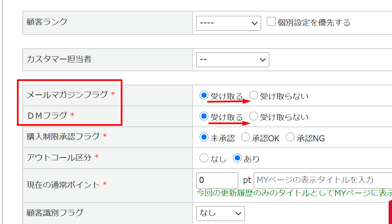Pick the 承認OK radio option
The height and width of the screenshot is (224, 392).
coord(246,137)
